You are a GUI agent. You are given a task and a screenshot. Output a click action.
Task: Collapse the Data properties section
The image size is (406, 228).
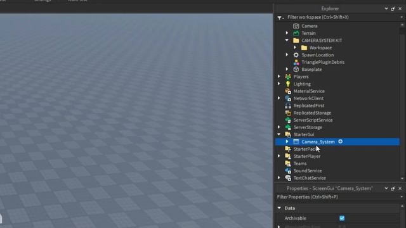tap(279, 208)
